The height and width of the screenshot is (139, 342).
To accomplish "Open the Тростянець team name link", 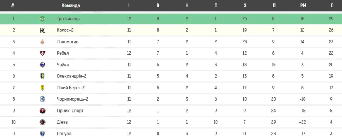I will [68, 19].
